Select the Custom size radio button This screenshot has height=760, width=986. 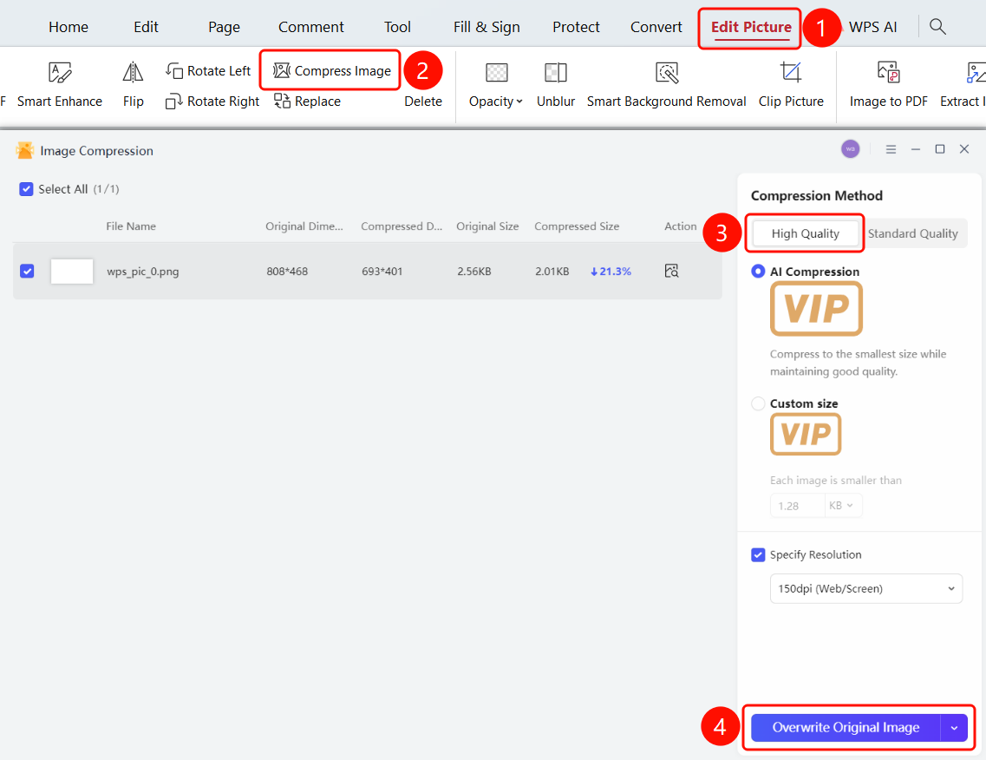tap(759, 403)
